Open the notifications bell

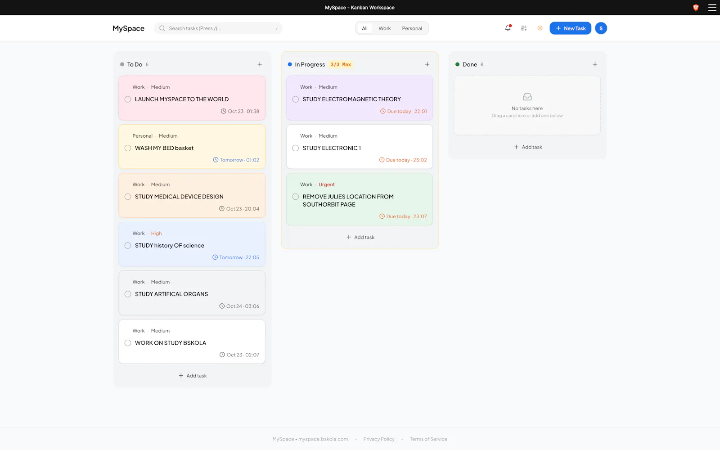tap(508, 28)
